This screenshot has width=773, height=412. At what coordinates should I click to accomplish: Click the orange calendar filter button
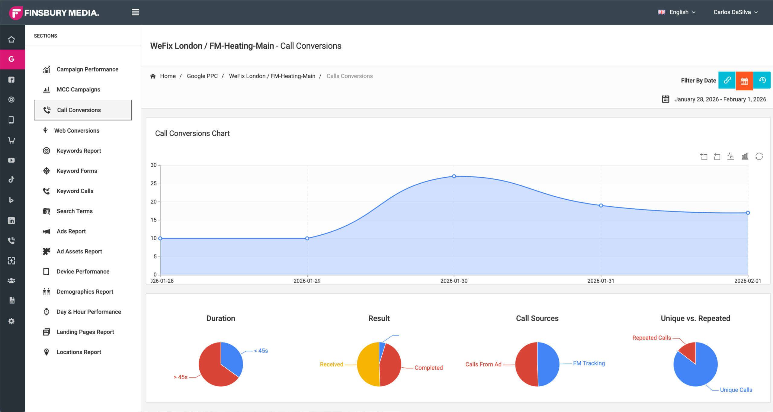[744, 81]
